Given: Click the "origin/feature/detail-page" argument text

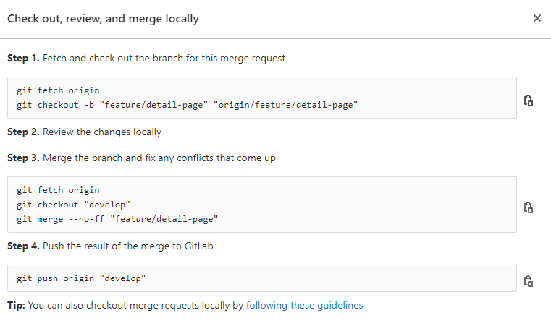Looking at the screenshot, I should tap(286, 105).
